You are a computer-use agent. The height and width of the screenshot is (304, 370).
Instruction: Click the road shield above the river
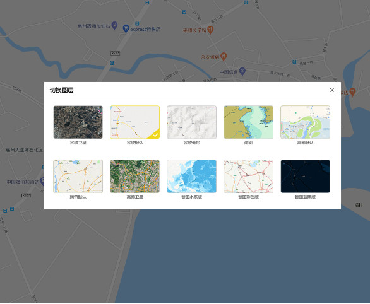point(115,53)
